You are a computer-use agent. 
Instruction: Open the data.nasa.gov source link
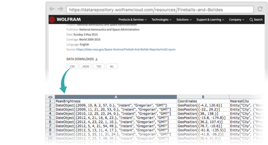[126, 49]
